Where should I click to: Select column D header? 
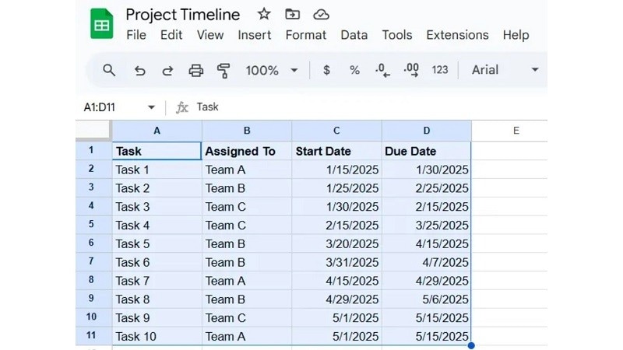tap(427, 131)
